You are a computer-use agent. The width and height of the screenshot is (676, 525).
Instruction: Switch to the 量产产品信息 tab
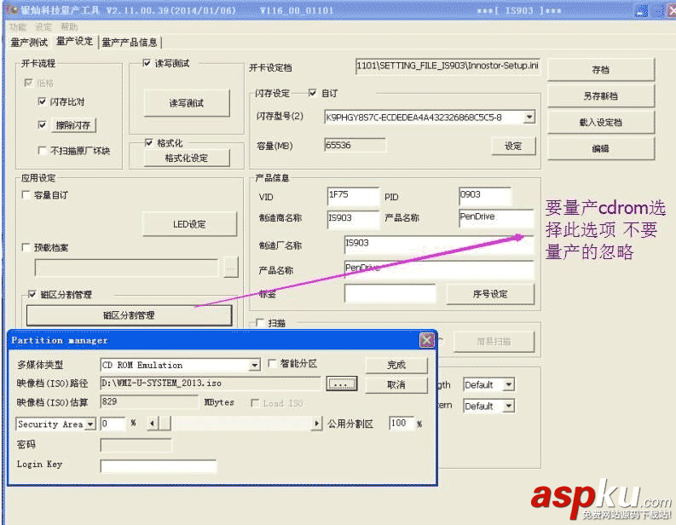pyautogui.click(x=130, y=43)
